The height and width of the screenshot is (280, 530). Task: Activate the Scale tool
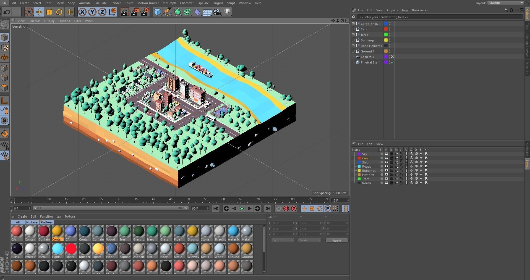(x=49, y=12)
